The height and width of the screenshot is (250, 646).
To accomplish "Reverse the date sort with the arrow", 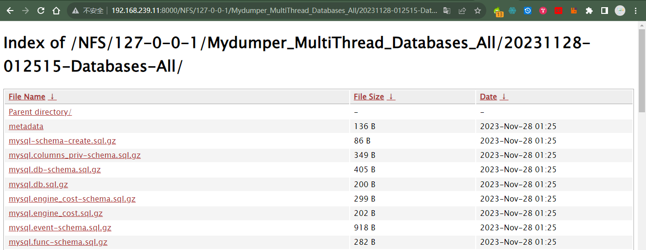I will pos(504,97).
